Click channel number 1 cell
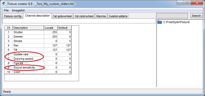The width and height of the screenshot is (205, 96). 9,32
